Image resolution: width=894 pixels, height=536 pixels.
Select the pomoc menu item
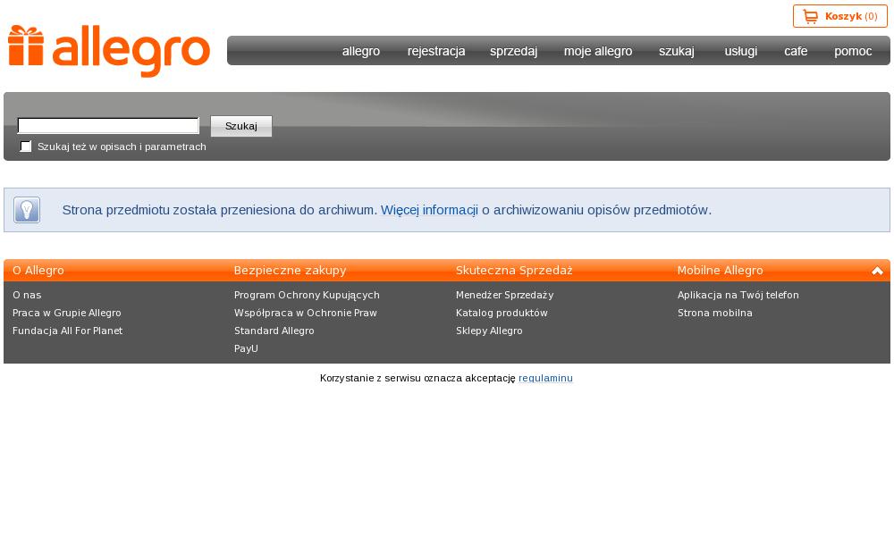[853, 51]
